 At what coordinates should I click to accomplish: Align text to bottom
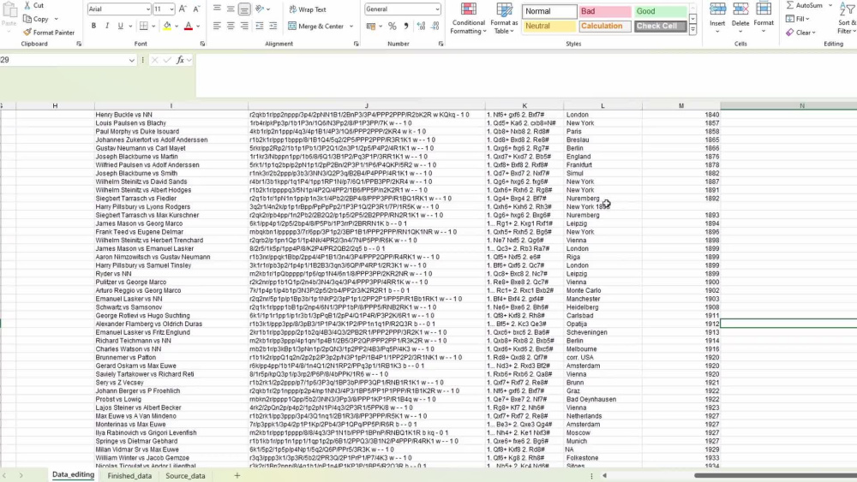244,9
